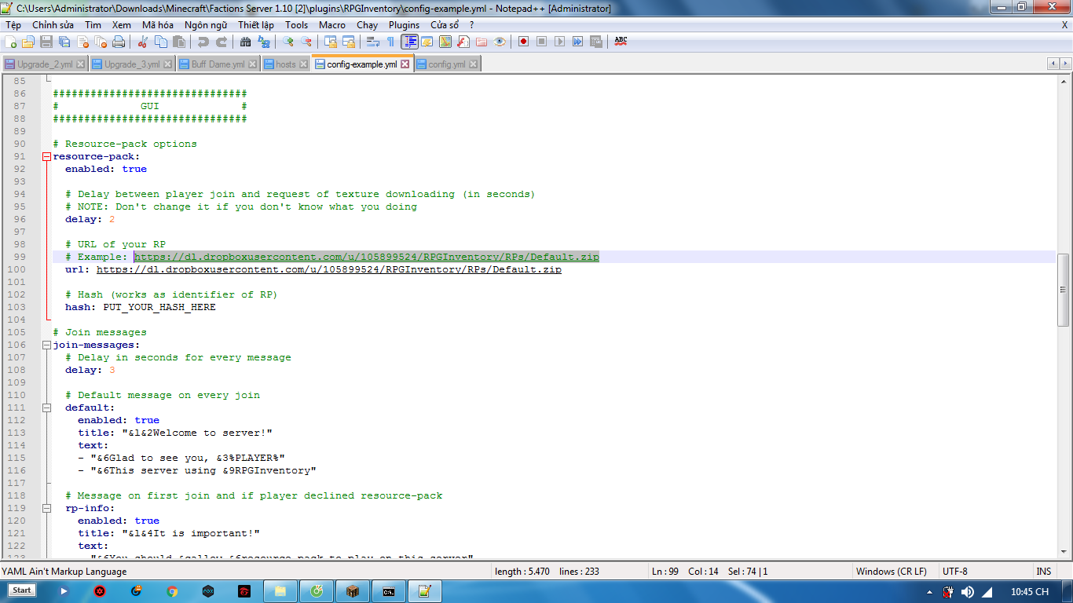1073x603 pixels.
Task: Click the Cut scissors icon
Action: point(143,42)
